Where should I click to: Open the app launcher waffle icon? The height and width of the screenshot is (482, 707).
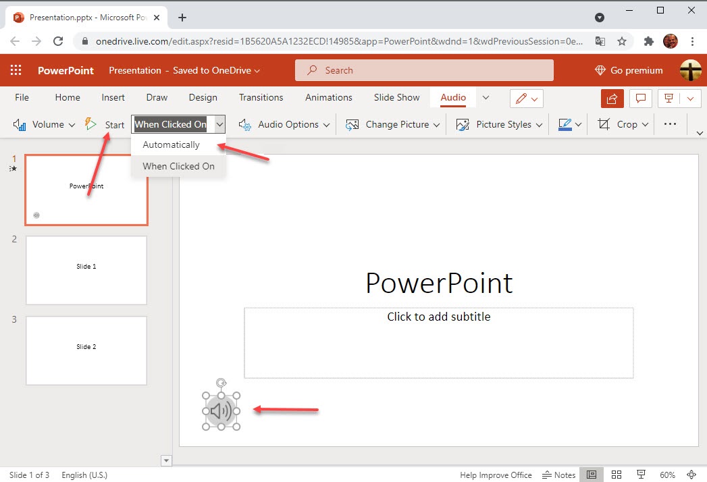pos(16,70)
